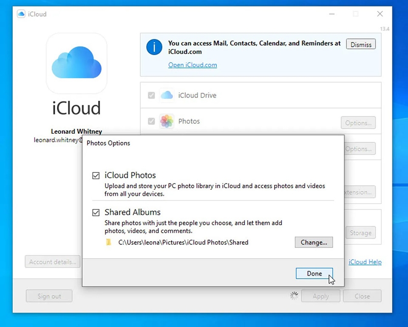The height and width of the screenshot is (327, 408).
Task: Click Done in Photos Options dialog
Action: [x=314, y=273]
